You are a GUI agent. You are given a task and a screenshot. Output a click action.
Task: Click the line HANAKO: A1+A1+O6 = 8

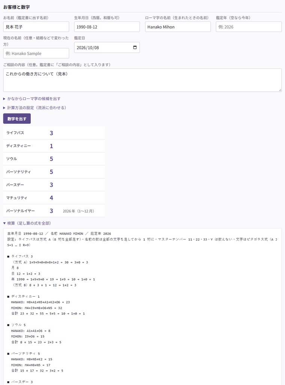(31, 331)
